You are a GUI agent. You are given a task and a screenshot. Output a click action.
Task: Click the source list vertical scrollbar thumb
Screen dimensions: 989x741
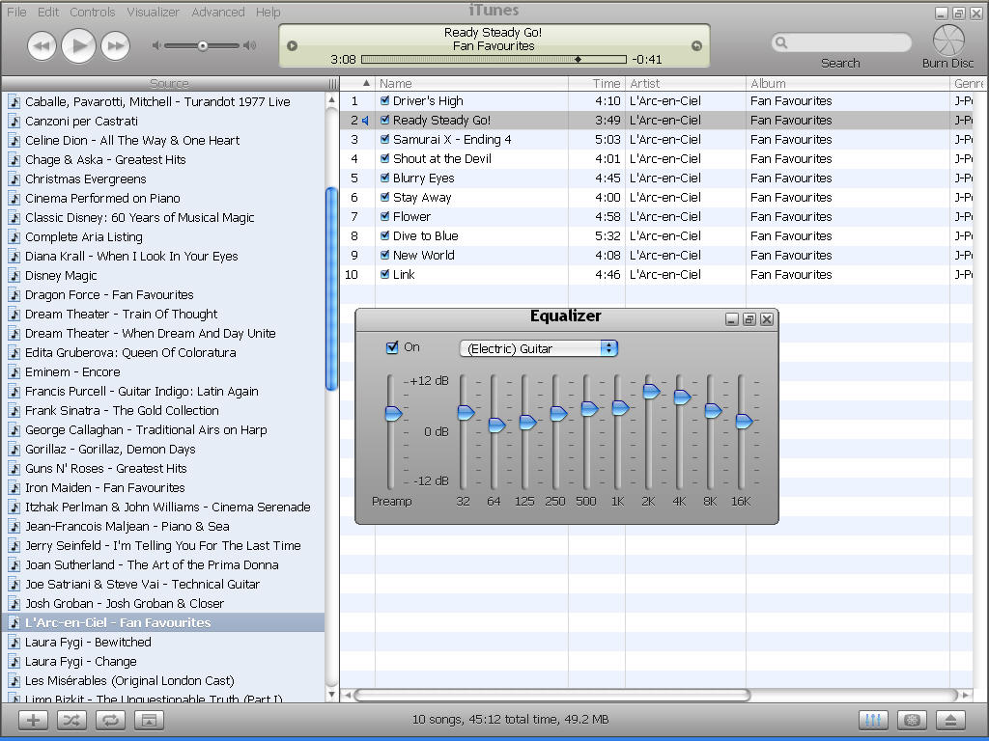click(x=331, y=288)
